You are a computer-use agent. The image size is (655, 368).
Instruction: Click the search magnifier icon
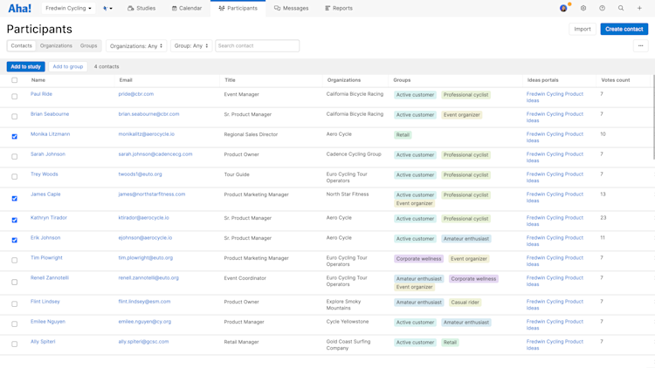621,8
